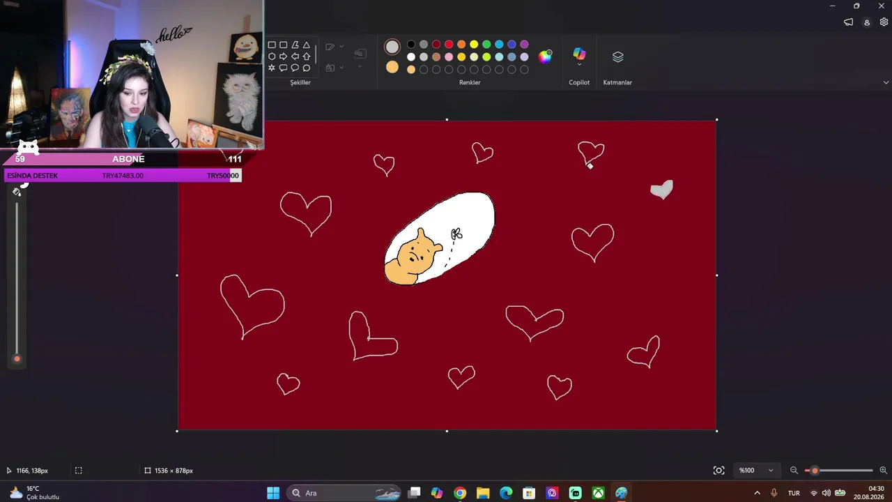Image resolution: width=892 pixels, height=502 pixels.
Task: Pick the pink color swatch
Action: [x=449, y=57]
